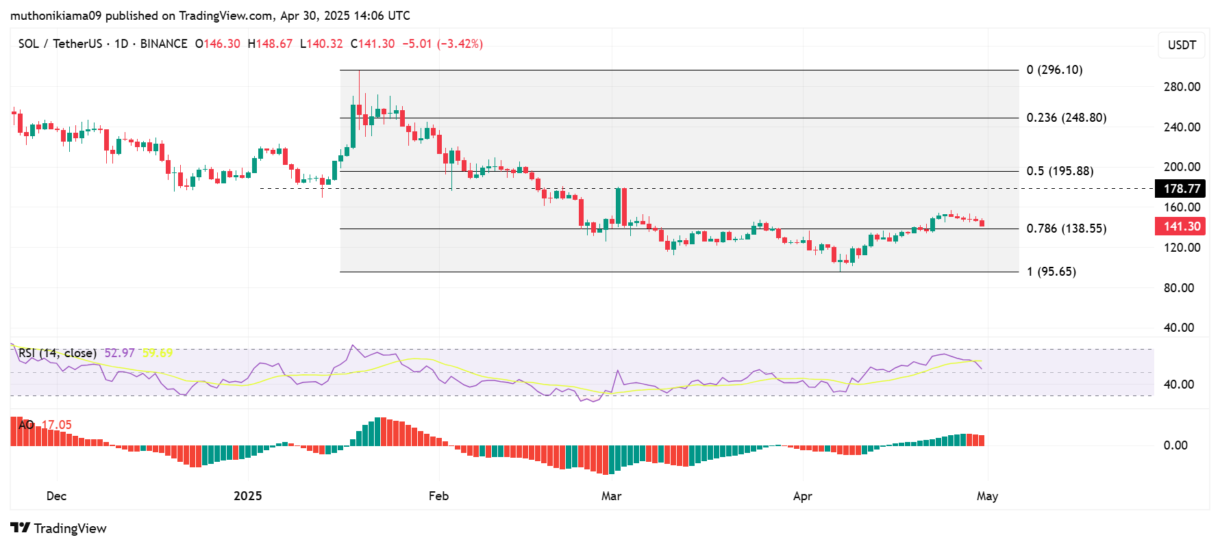Click the AO value 17.05
The image size is (1220, 546).
[57, 425]
